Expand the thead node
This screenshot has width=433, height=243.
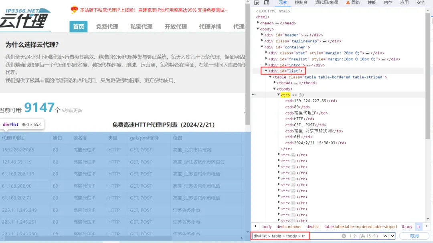(275, 83)
